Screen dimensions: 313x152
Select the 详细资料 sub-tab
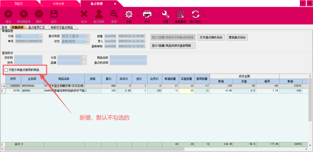[x=17, y=27]
